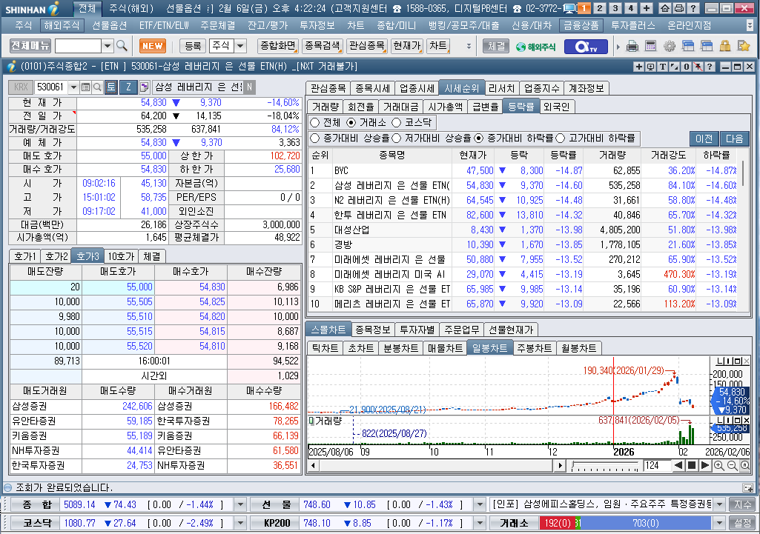The image size is (760, 534).
Task: Open the stock list icon beside code 530061
Action: (x=86, y=87)
